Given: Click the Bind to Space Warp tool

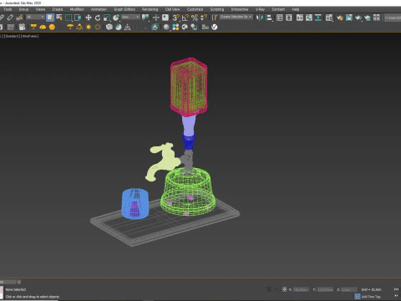Looking at the screenshot, I should point(19,18).
